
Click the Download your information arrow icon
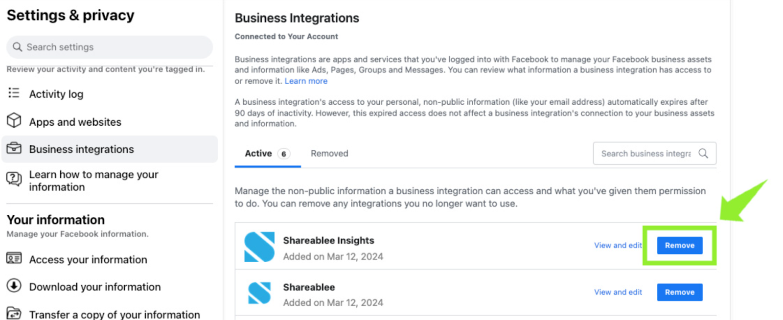pyautogui.click(x=14, y=286)
